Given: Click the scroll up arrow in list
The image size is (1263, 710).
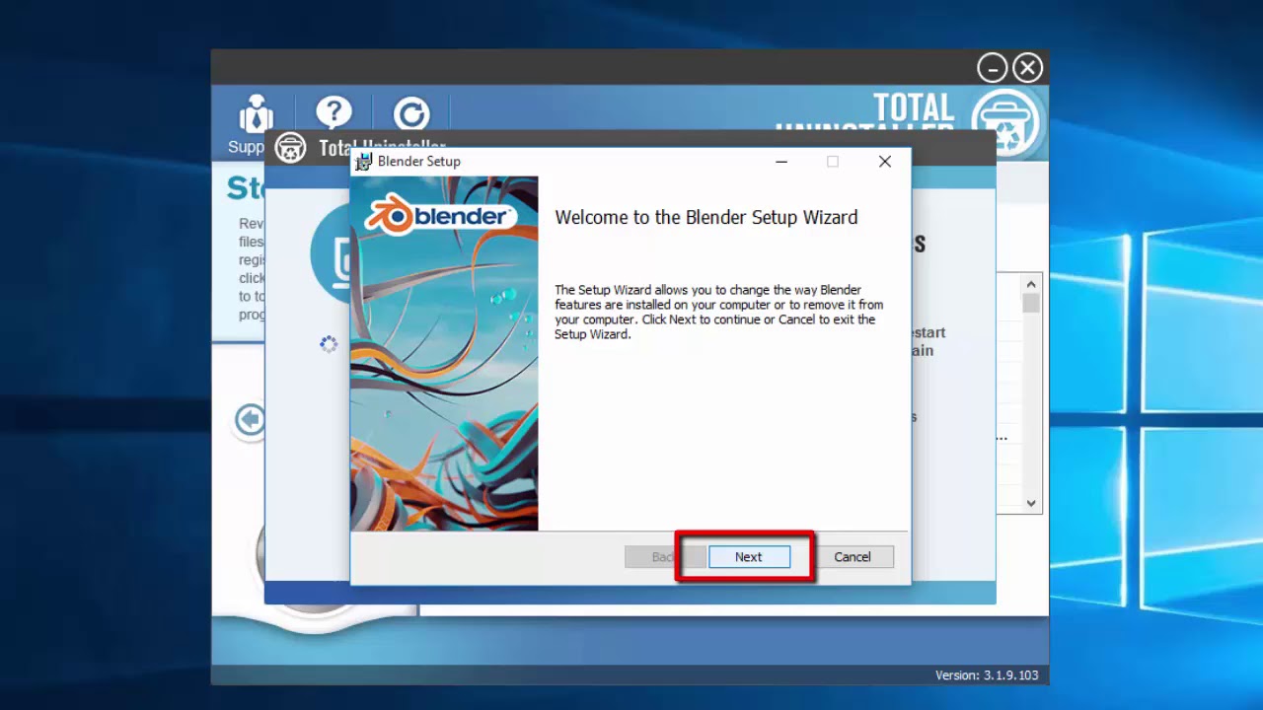Looking at the screenshot, I should [x=1031, y=284].
